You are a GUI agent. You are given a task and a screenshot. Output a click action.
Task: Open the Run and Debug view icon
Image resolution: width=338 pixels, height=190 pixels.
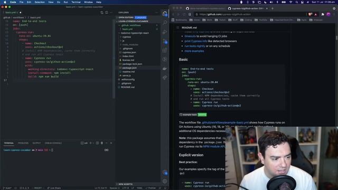coord(165,32)
